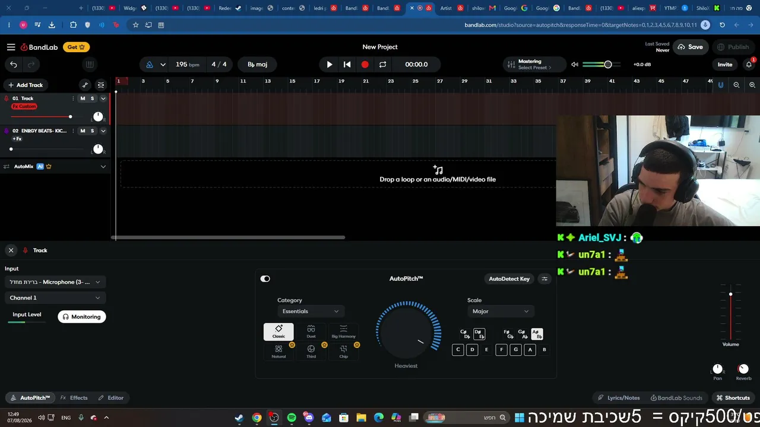Open options menu for ENRGY BEATS track
This screenshot has width=760, height=427.
coord(73,130)
